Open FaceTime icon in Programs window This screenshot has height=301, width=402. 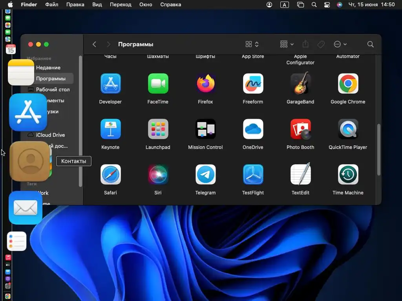coord(158,83)
